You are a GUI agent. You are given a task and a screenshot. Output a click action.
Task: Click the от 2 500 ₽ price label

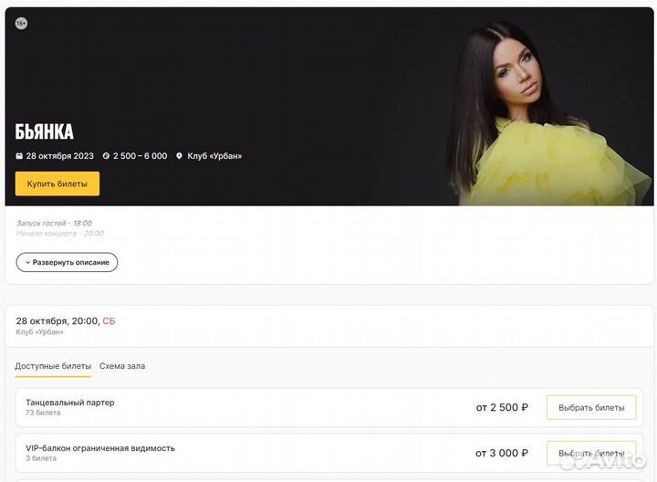pyautogui.click(x=502, y=407)
